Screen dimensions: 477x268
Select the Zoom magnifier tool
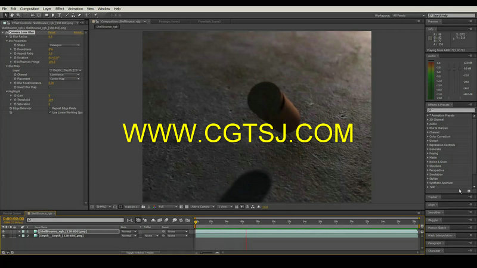(18, 15)
